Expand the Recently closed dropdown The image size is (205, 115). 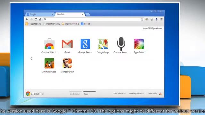136,94
